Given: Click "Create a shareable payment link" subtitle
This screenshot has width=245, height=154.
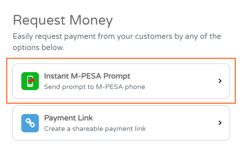Looking at the screenshot, I should click(95, 129).
